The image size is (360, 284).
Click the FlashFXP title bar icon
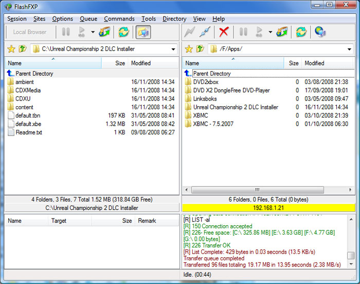8,7
